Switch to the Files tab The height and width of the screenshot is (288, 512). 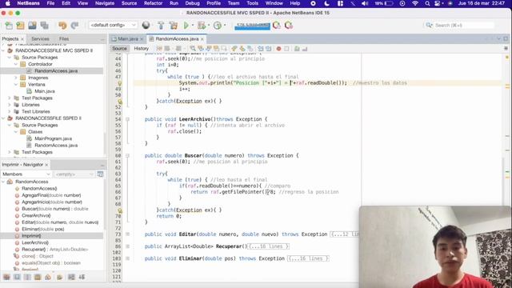64,38
